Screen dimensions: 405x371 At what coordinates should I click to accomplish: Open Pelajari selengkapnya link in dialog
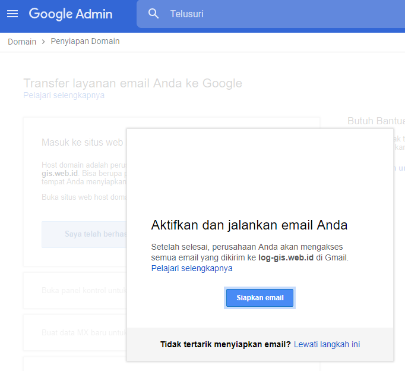[192, 268]
